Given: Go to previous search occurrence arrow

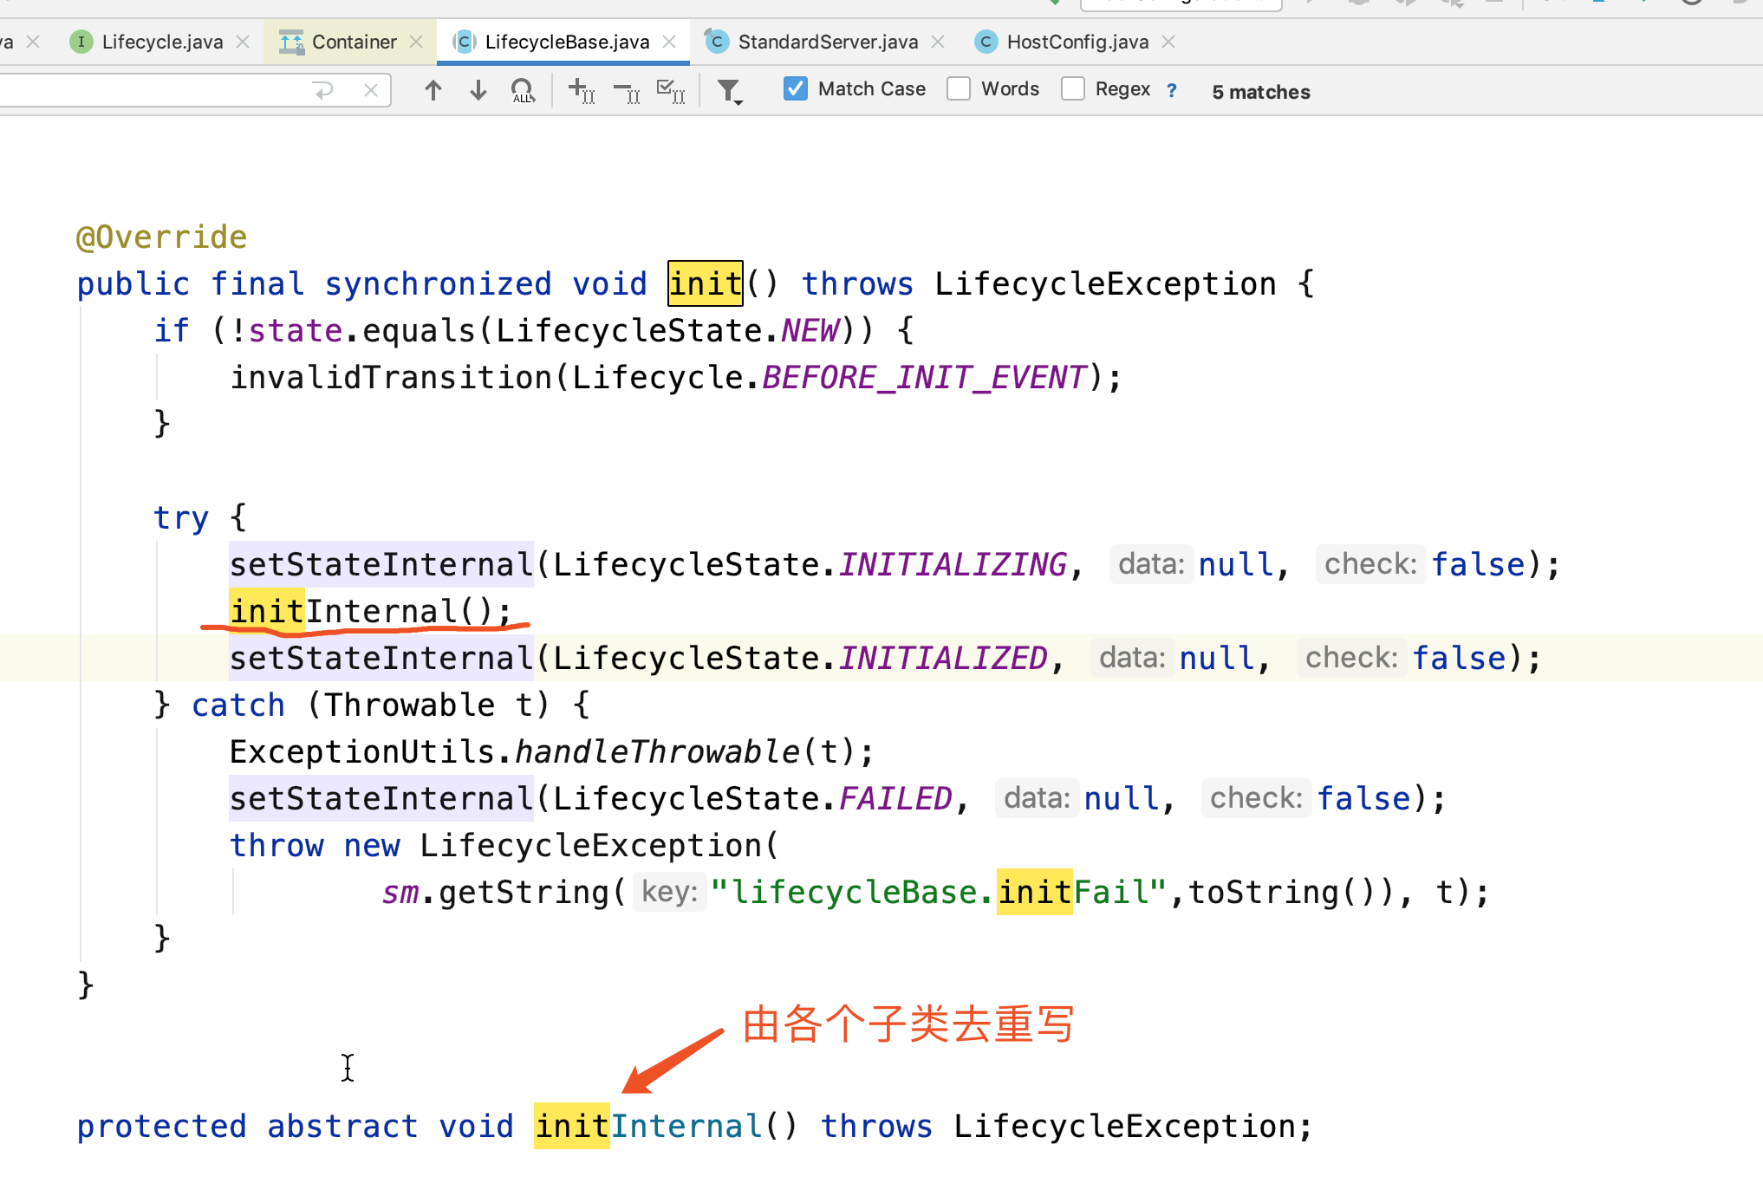Looking at the screenshot, I should click(433, 90).
